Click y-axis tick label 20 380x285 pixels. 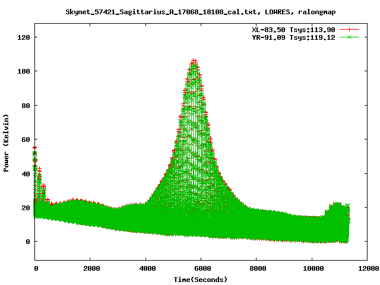[26, 208]
